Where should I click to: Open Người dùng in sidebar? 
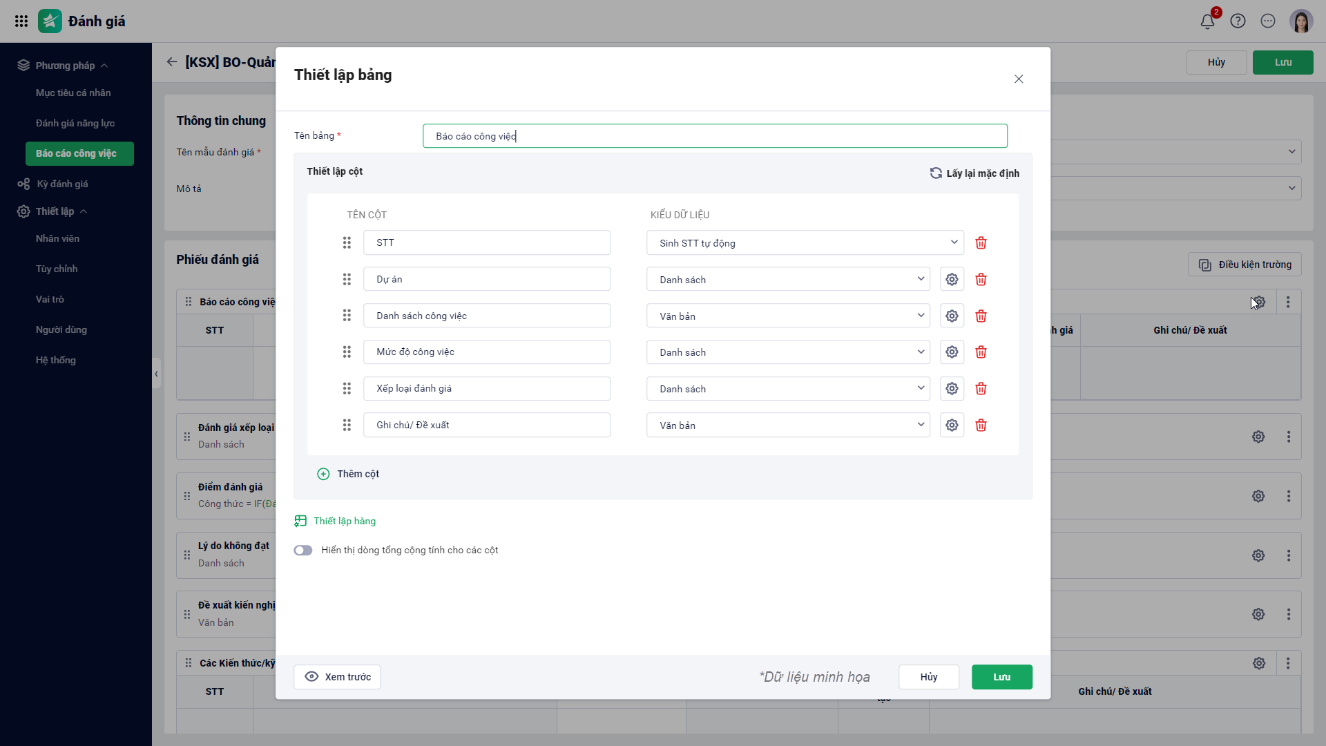coord(61,329)
